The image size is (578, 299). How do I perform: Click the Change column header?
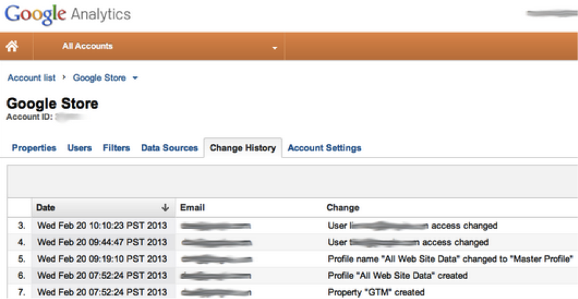(x=343, y=208)
